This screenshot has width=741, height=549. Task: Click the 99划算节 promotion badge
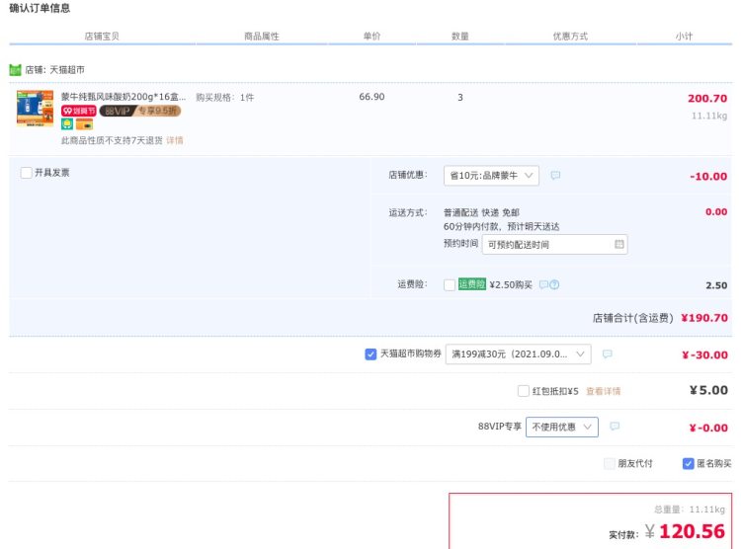78,112
